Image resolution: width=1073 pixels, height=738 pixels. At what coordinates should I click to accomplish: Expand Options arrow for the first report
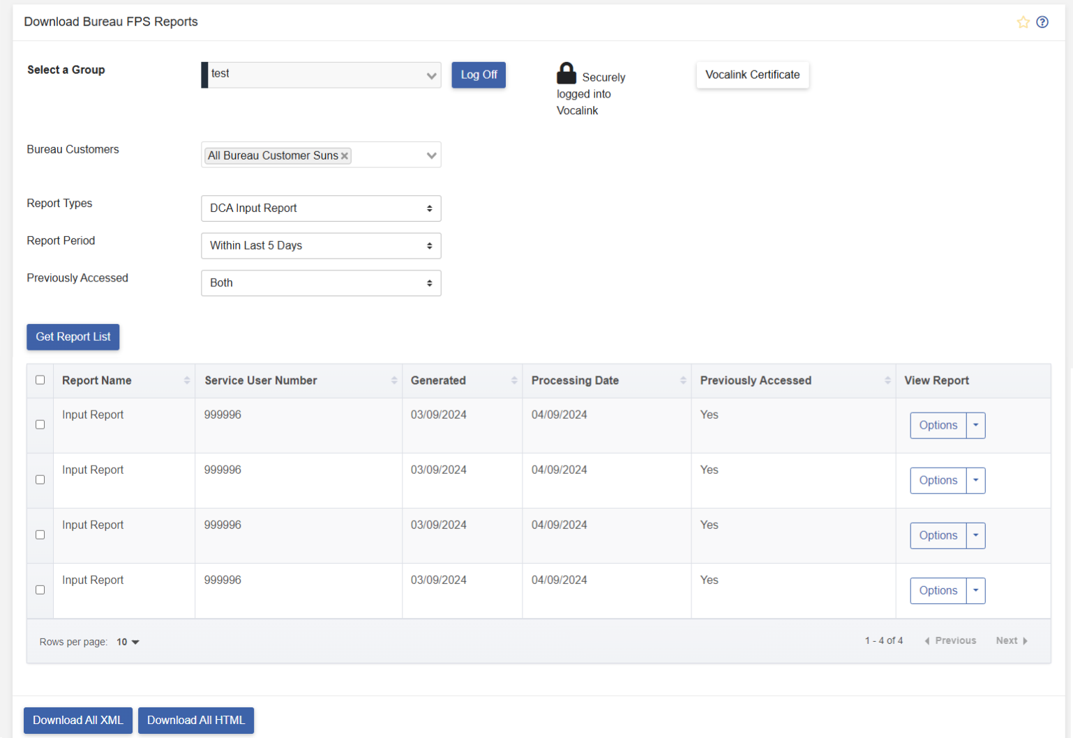(975, 425)
